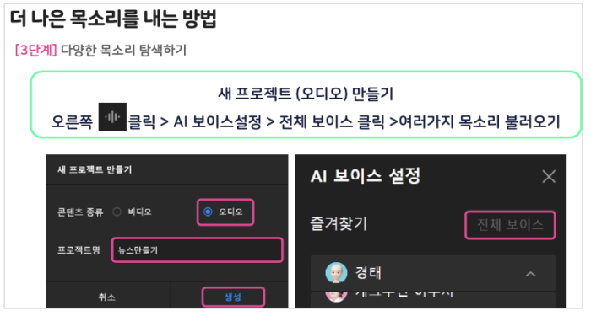Click the pink [3단계] step label
This screenshot has height=316, width=591.
pyautogui.click(x=35, y=50)
